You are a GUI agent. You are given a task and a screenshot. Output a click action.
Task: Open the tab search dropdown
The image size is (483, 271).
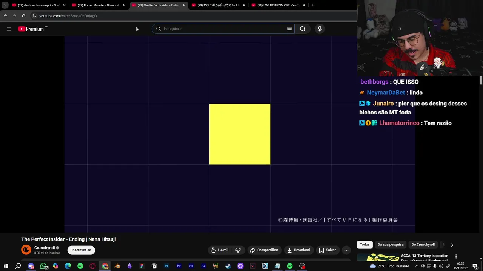point(5,5)
